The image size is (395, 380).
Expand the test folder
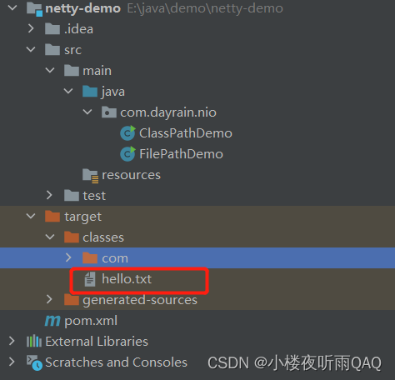[49, 195]
